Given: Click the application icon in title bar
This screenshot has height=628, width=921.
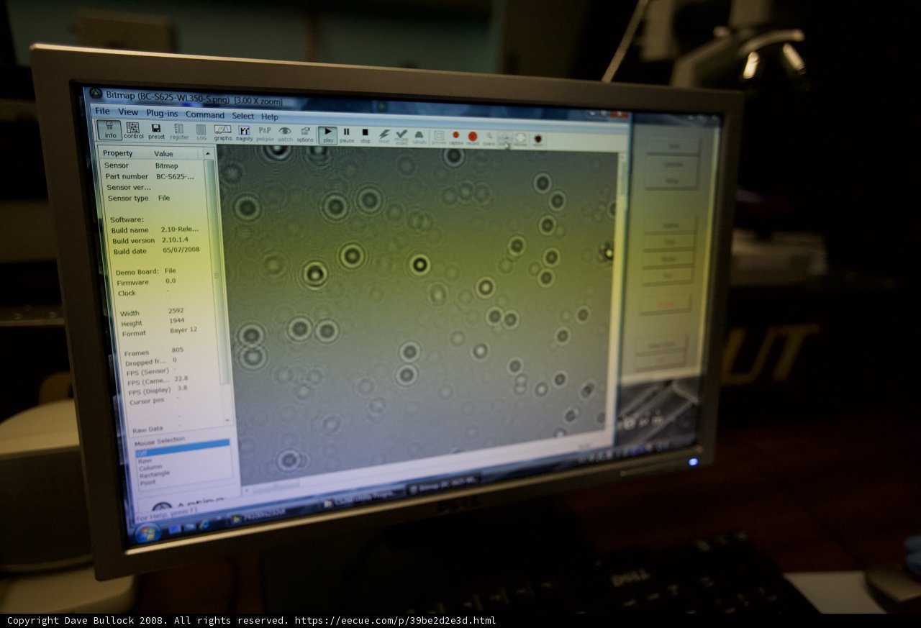Looking at the screenshot, I should point(96,94).
